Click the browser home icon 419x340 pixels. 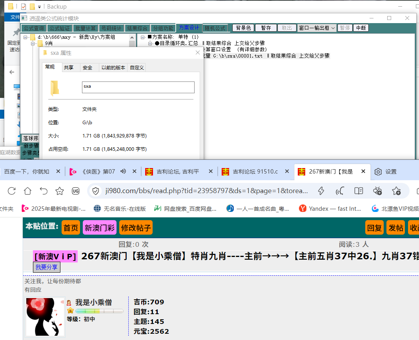click(27, 191)
